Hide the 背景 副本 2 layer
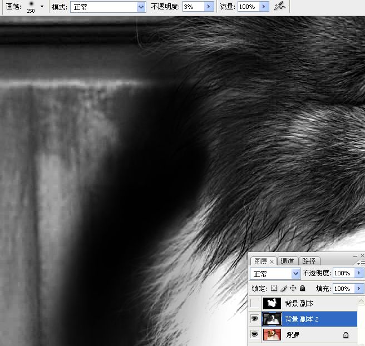 pyautogui.click(x=255, y=319)
